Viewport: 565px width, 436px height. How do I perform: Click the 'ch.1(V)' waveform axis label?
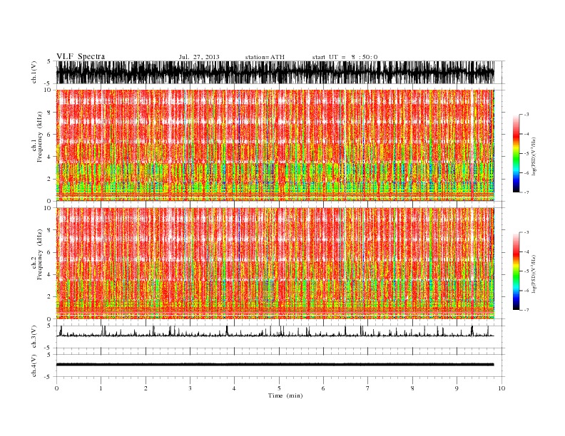coord(34,72)
